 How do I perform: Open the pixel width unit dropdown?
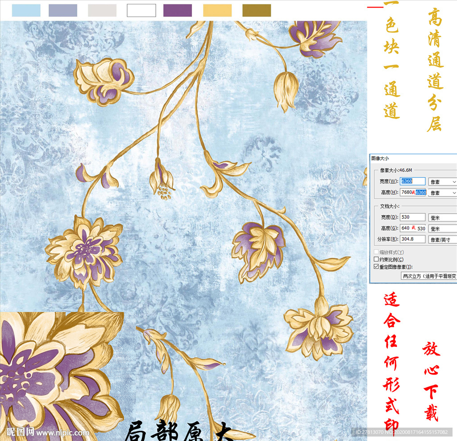pyautogui.click(x=442, y=182)
